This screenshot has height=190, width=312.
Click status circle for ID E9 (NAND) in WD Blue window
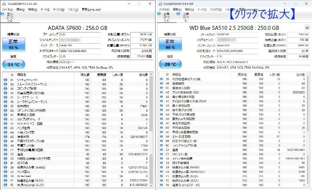pyautogui.click(x=161, y=167)
